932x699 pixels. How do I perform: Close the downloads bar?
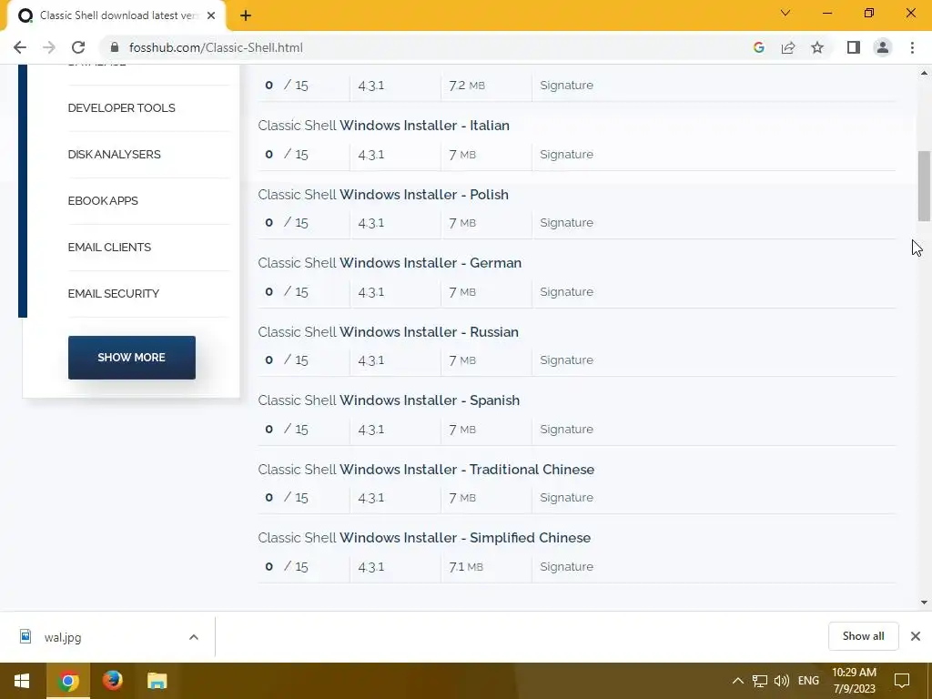point(916,636)
